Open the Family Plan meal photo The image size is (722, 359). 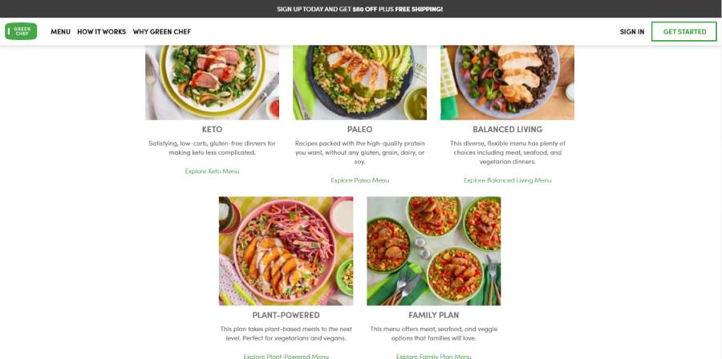(434, 251)
